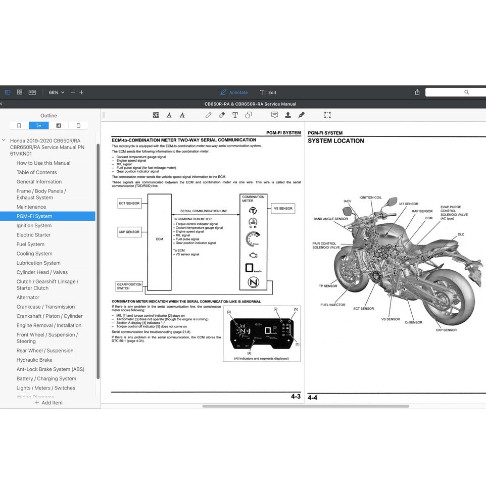
Task: Close the CB650R-RA Service Manual tab
Action: pos(1,104)
